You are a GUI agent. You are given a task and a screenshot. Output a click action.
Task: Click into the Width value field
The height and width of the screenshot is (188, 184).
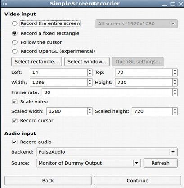click(58, 83)
